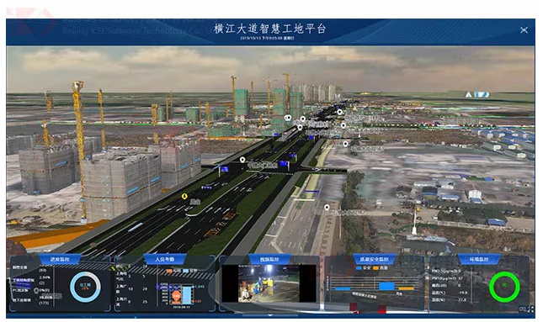Click the tall light-blue bar in attendance chart
This screenshot has height=322, width=543.
point(187,294)
